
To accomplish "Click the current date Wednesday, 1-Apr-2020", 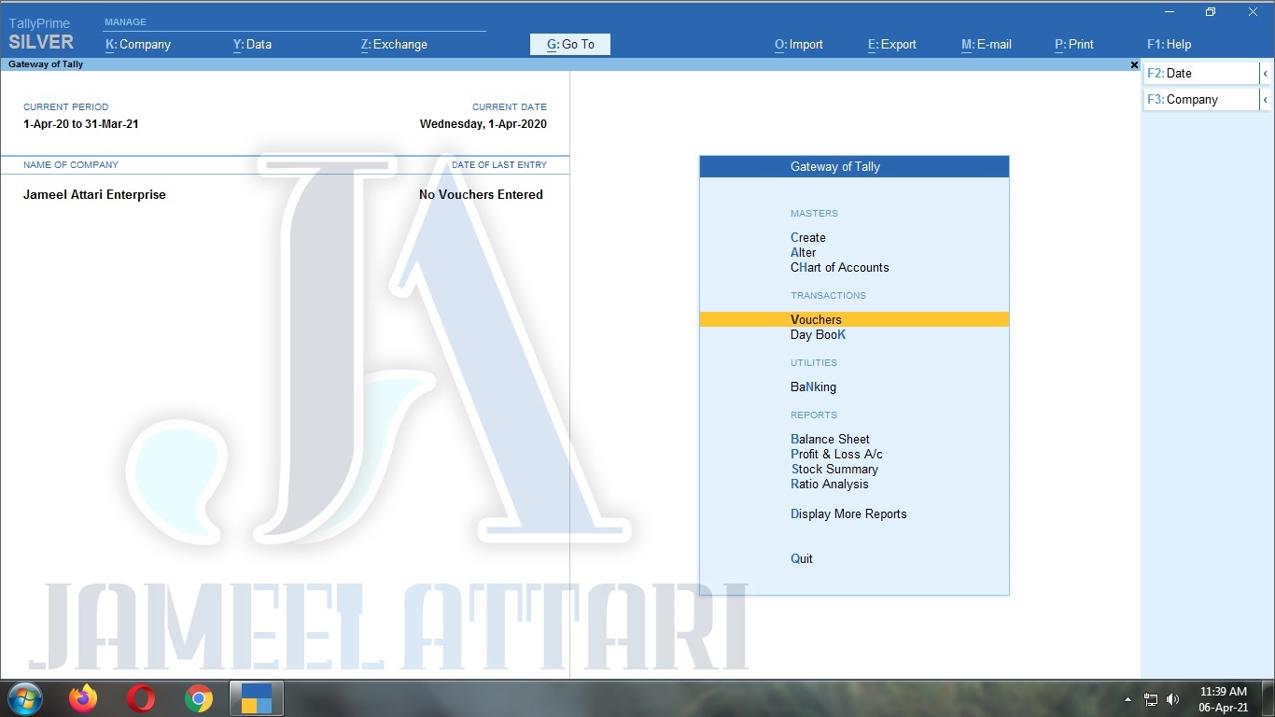I will pos(483,123).
